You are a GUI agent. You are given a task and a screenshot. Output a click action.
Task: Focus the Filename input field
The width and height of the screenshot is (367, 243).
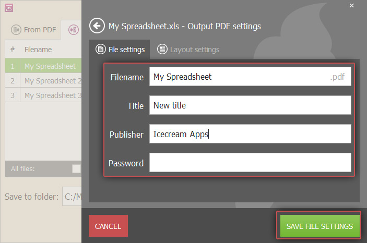[250, 77]
